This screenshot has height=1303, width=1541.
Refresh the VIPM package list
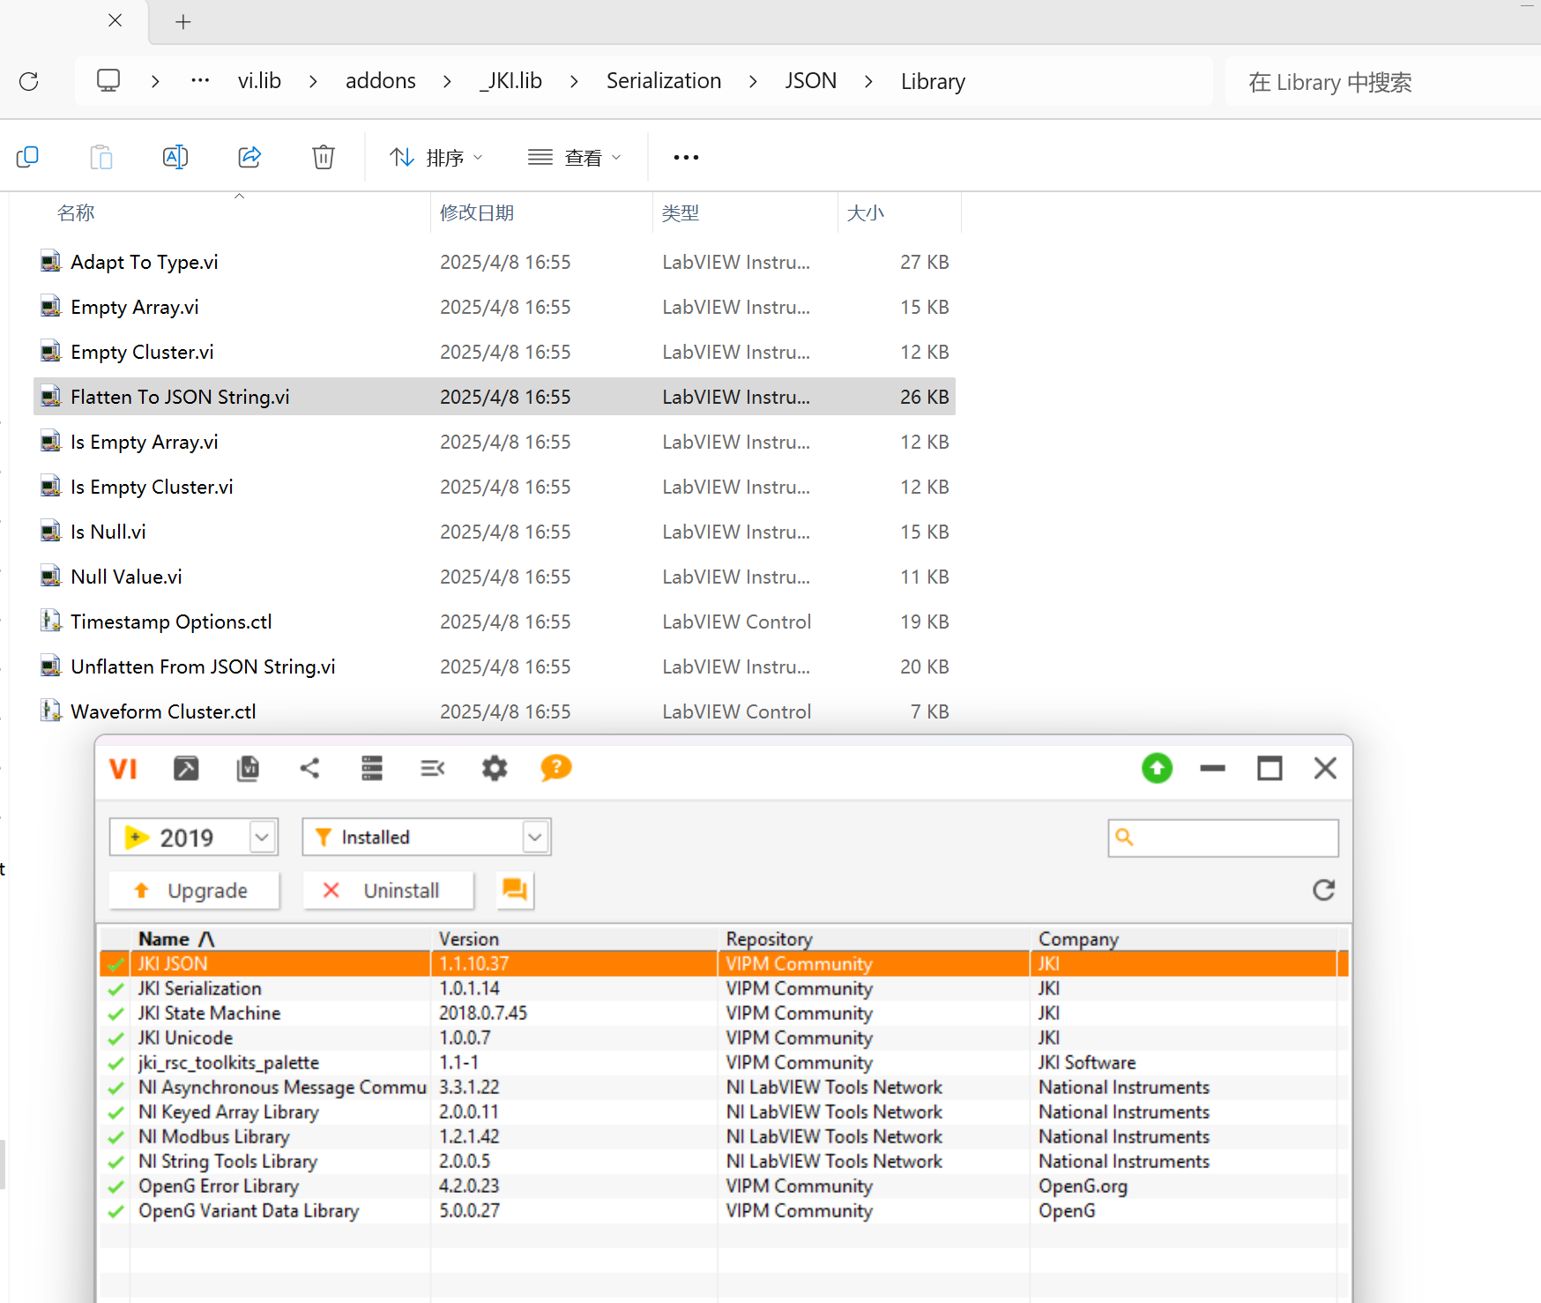[1323, 890]
